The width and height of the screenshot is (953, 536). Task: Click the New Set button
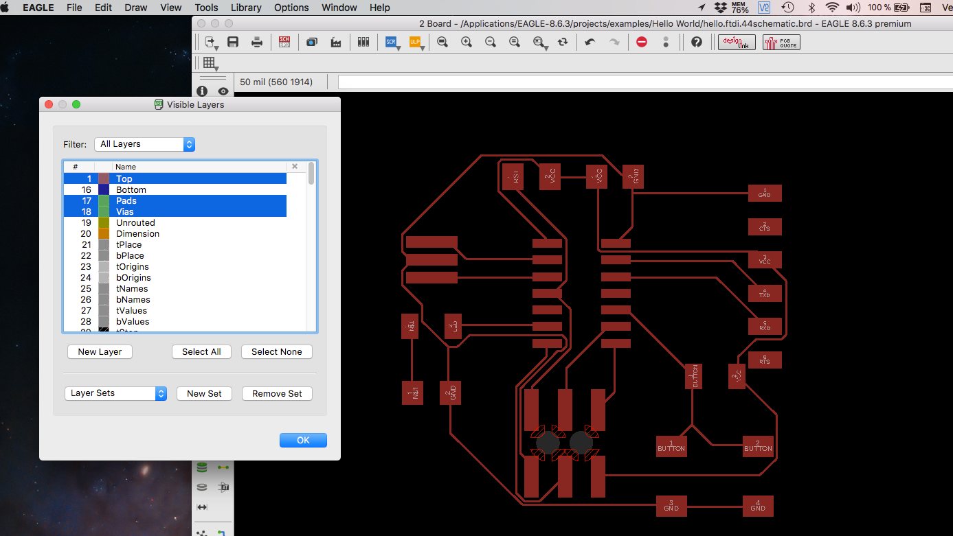point(205,393)
